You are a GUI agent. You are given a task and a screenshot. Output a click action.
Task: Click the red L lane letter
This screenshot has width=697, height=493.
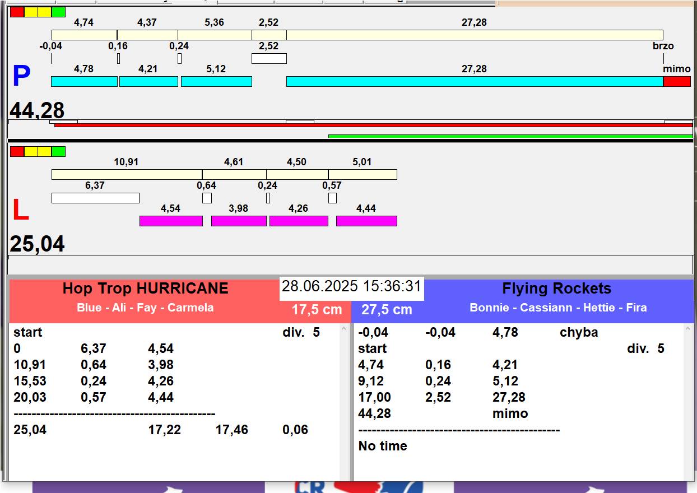pyautogui.click(x=20, y=211)
